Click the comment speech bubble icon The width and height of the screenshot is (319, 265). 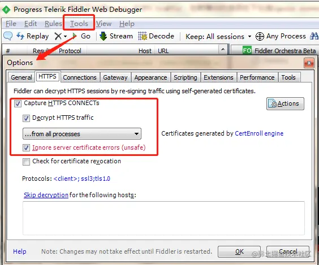(8, 36)
